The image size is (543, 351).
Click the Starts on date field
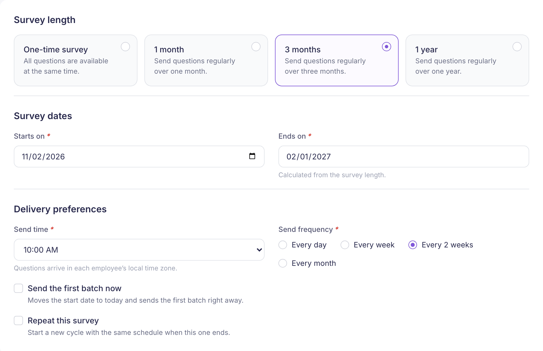click(139, 157)
